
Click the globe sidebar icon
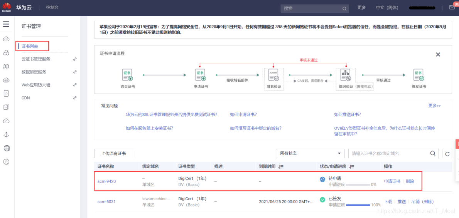coord(7,148)
